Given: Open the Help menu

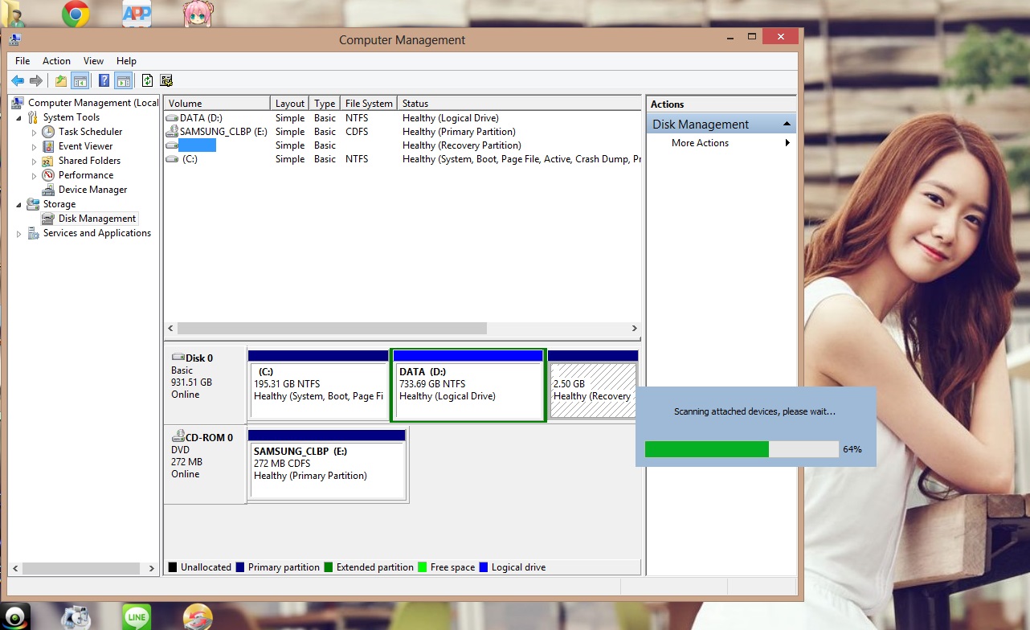Looking at the screenshot, I should pyautogui.click(x=126, y=61).
